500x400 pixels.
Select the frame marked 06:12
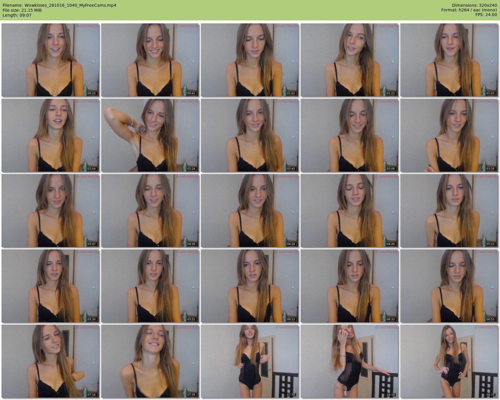tap(250, 286)
